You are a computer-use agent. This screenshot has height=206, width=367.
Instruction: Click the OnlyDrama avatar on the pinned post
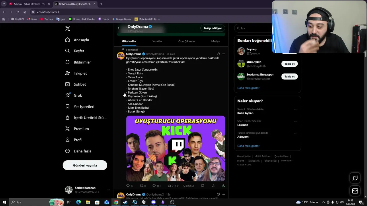click(x=121, y=56)
